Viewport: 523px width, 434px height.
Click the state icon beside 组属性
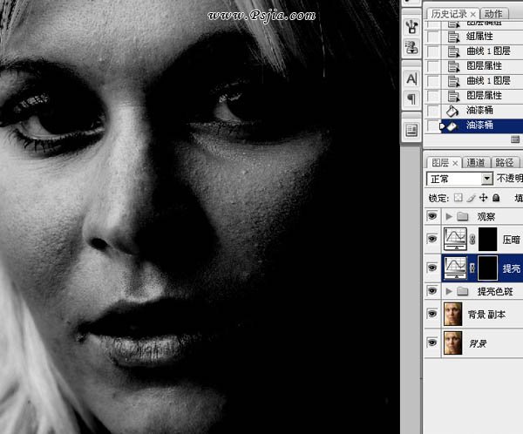[453, 37]
